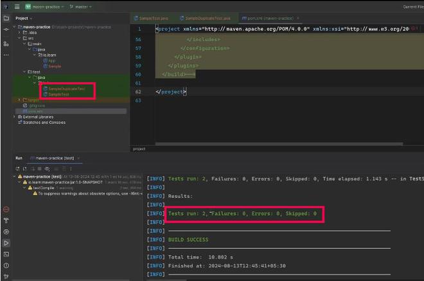Screen dimensions: 424x281
Task: Click the Finished at line in console
Action: [x=227, y=266]
